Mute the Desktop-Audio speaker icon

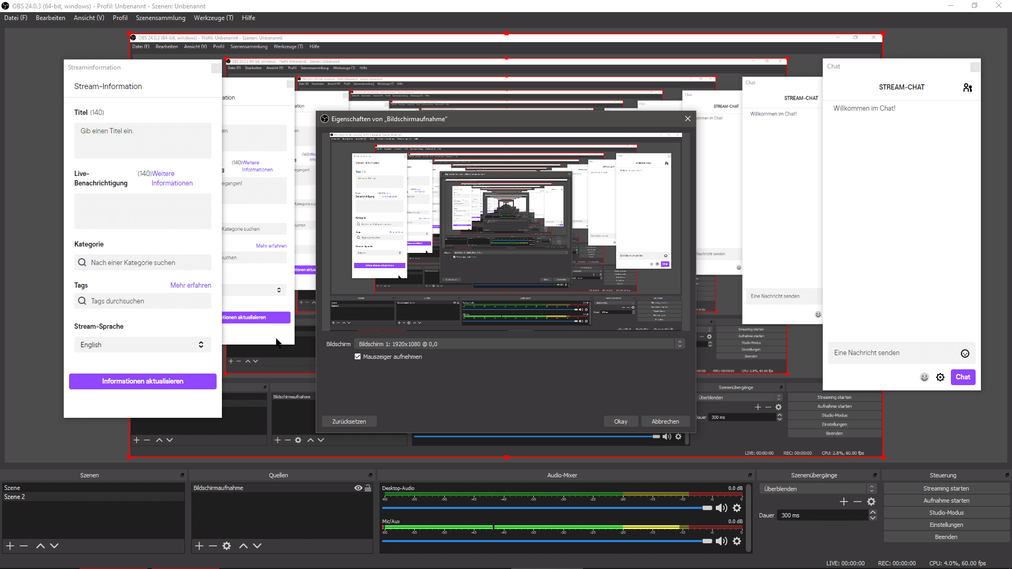(721, 508)
